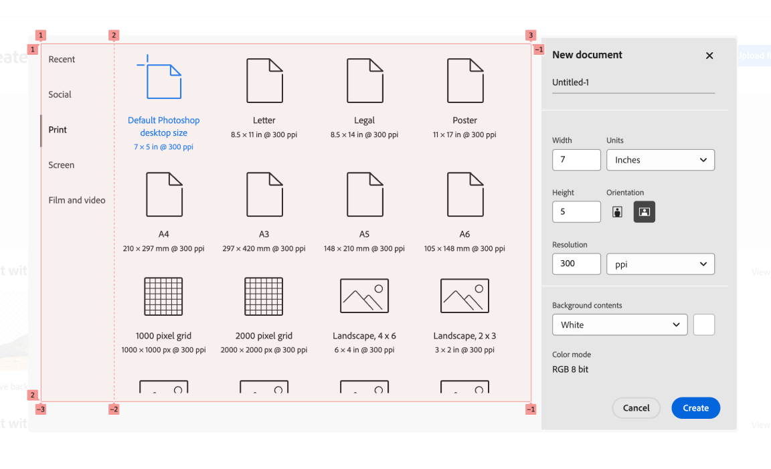Image resolution: width=771 pixels, height=469 pixels.
Task: Pick the Poster preset icon
Action: coord(464,80)
